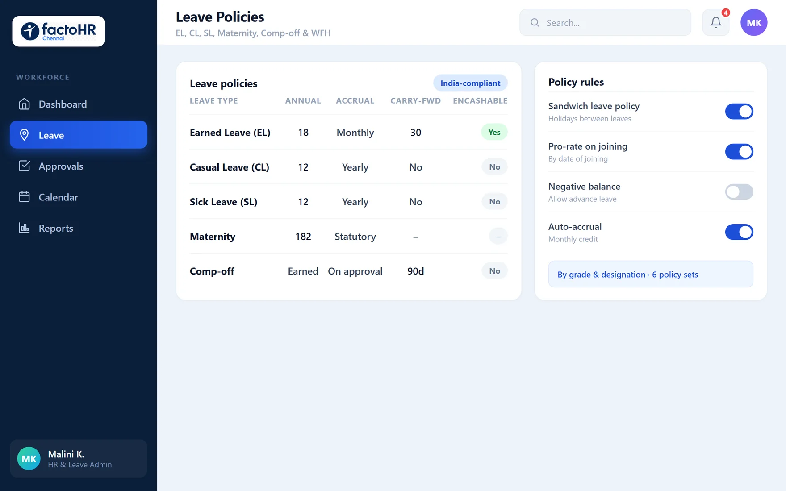Click Malini K. user profile card
This screenshot has height=491, width=786.
click(79, 458)
